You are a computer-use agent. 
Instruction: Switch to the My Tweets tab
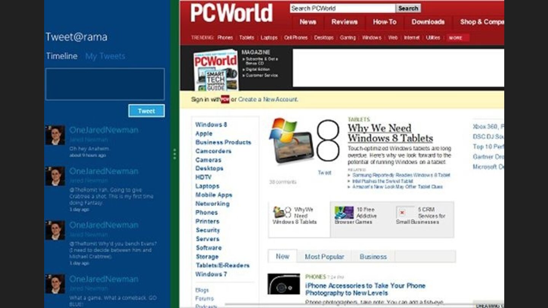pyautogui.click(x=105, y=56)
